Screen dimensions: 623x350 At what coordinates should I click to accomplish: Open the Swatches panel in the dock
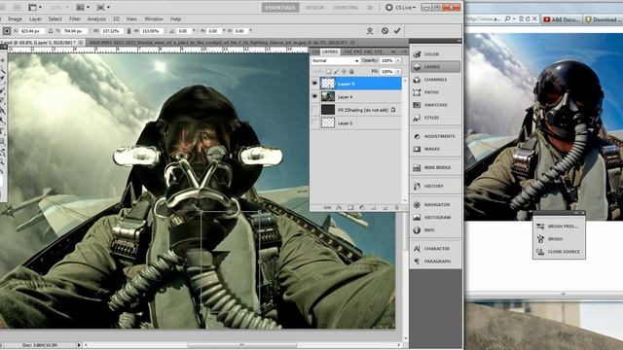pyautogui.click(x=435, y=105)
